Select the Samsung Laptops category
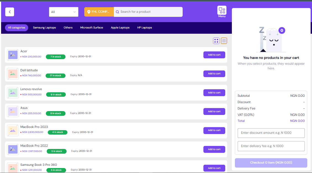Screen dimensions: 312x173 (x=44, y=28)
